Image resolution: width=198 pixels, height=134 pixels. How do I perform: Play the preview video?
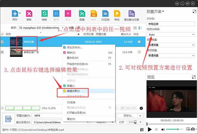149,129
